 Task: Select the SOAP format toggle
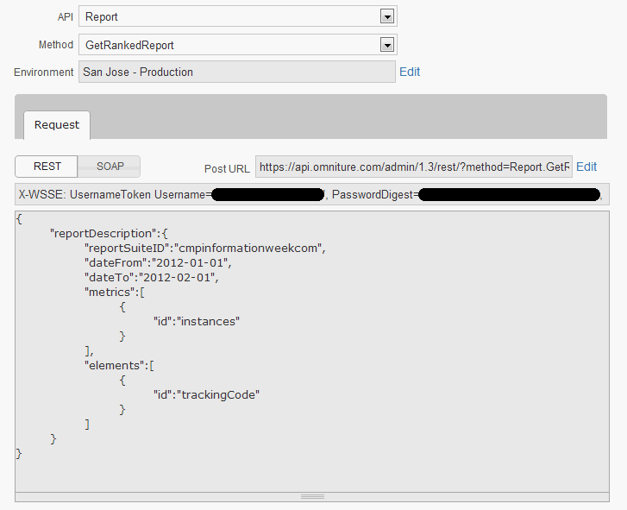pyautogui.click(x=110, y=167)
